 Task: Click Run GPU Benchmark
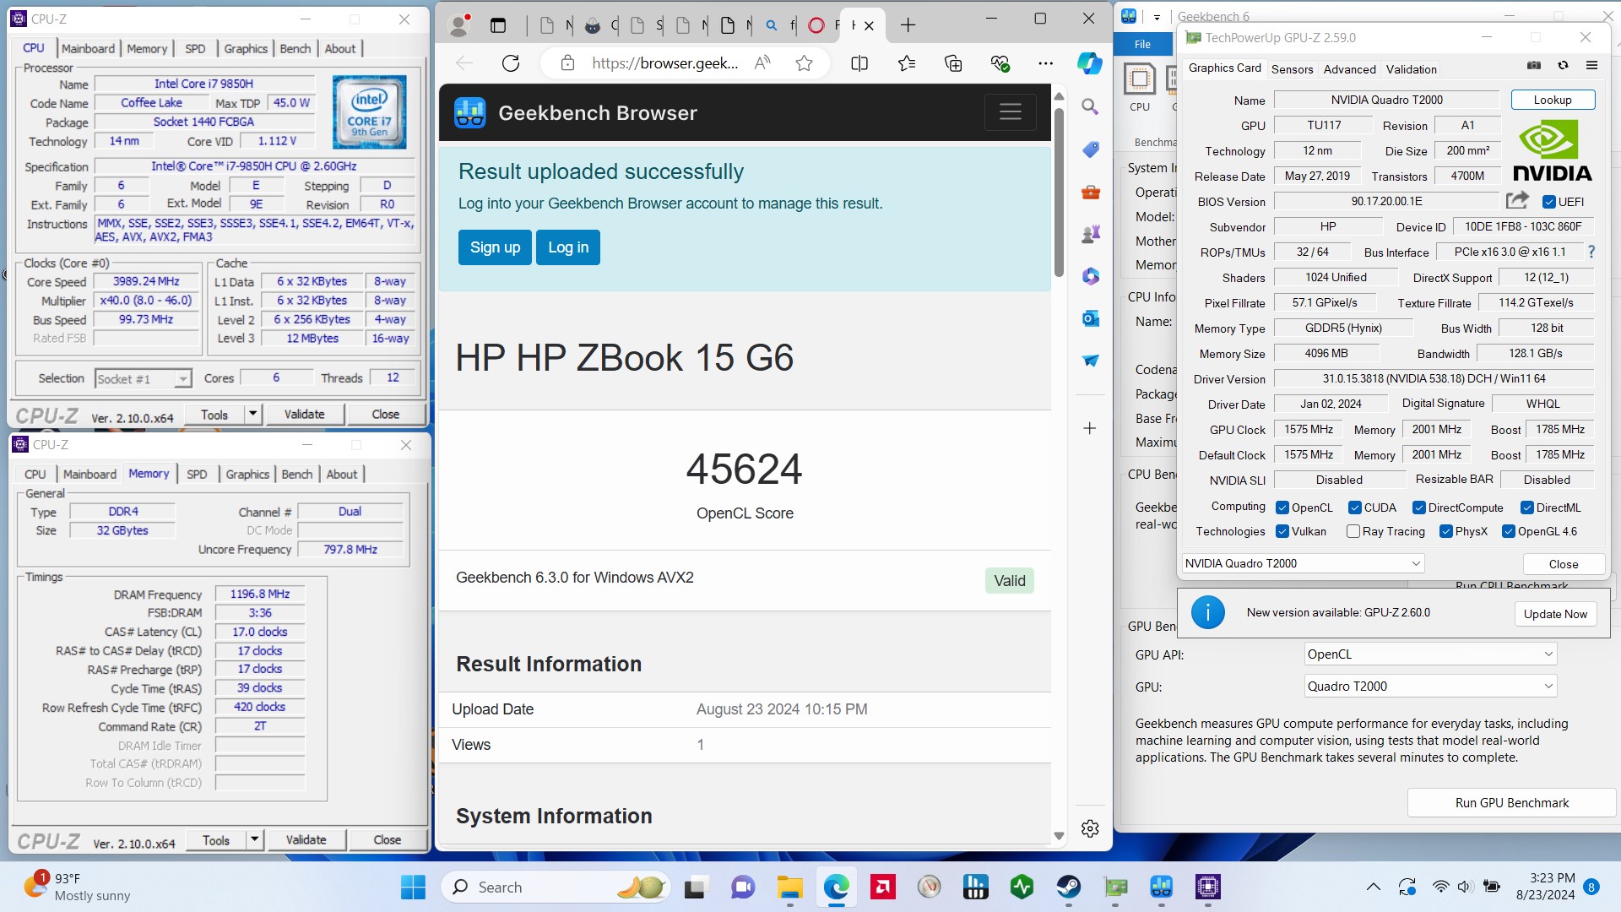[1511, 803]
